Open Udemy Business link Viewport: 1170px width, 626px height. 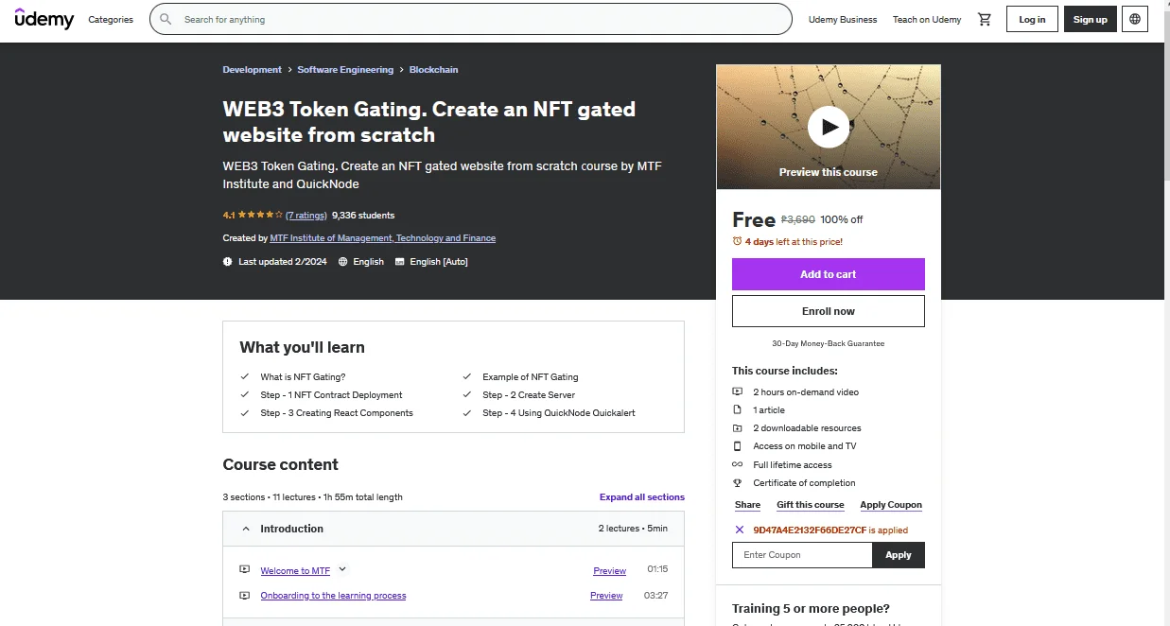click(x=843, y=19)
